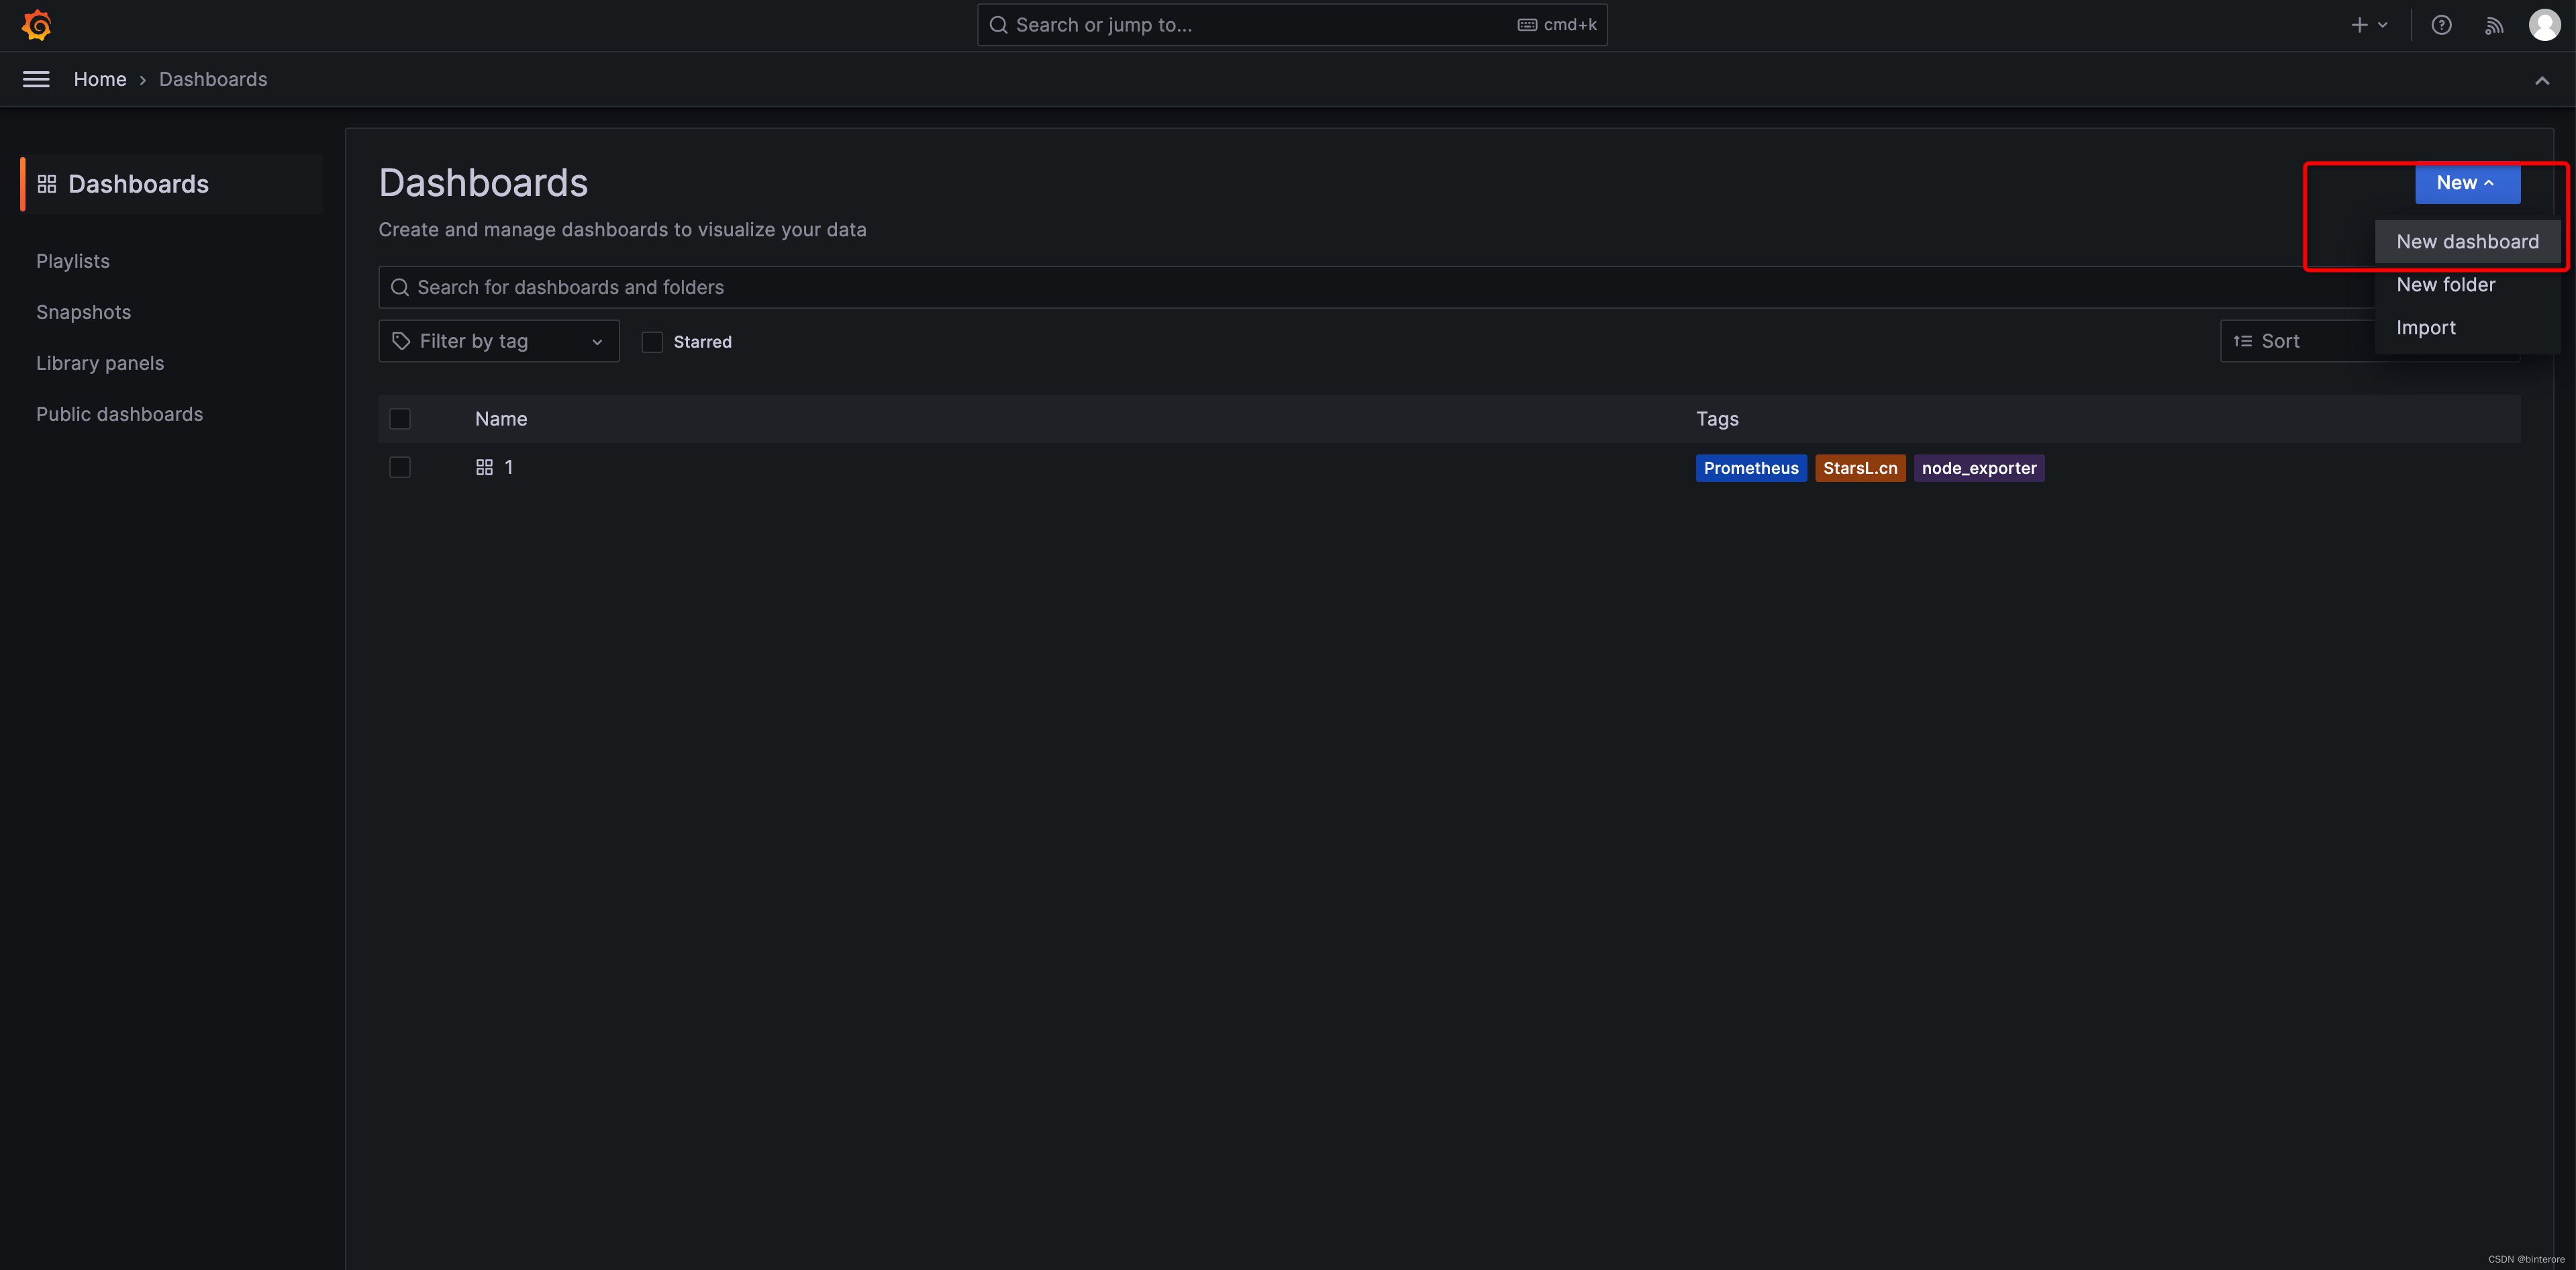Check the select-all checkbox in header row
Image resolution: width=2576 pixels, height=1270 pixels.
click(x=400, y=419)
